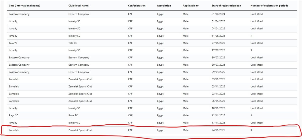The height and width of the screenshot is (140, 302).
Task: Click the 10/11/2025 Ismaily ban date
Action: [218, 108]
